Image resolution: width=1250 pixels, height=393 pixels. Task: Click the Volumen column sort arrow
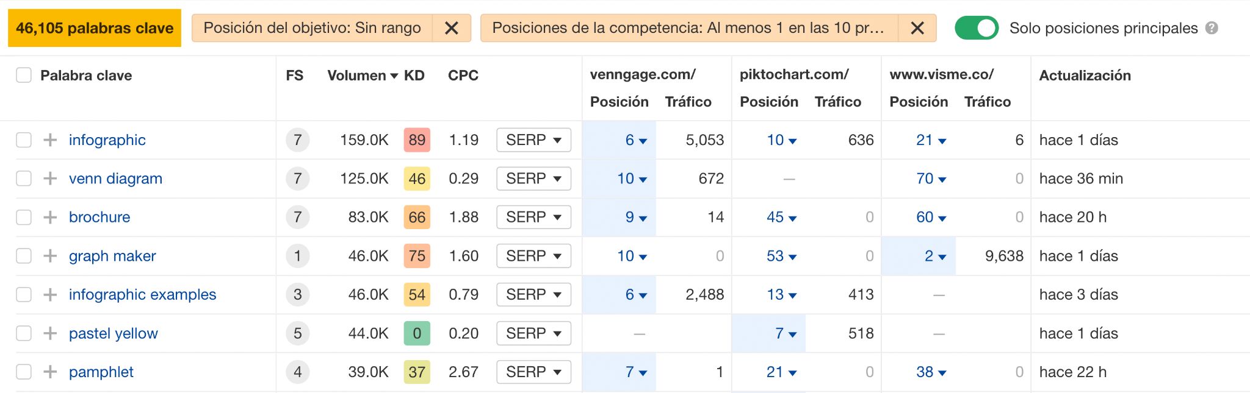(x=394, y=76)
